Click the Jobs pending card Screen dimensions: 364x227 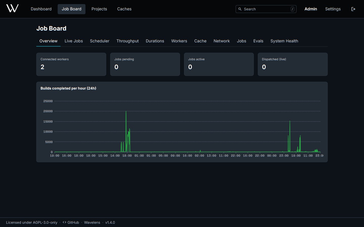(x=145, y=64)
